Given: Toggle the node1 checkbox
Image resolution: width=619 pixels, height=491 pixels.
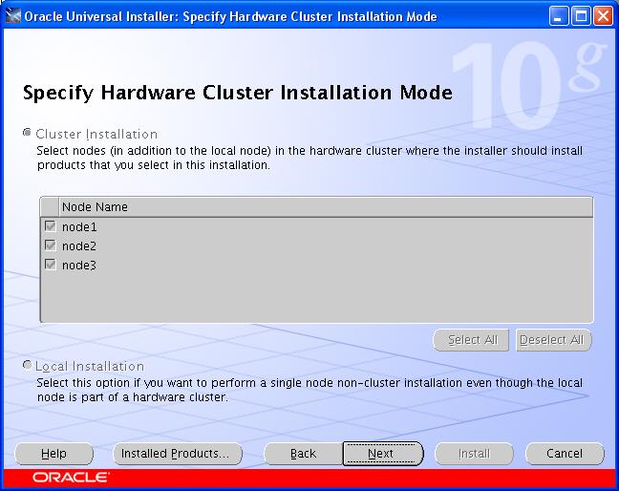Looking at the screenshot, I should click(x=50, y=226).
